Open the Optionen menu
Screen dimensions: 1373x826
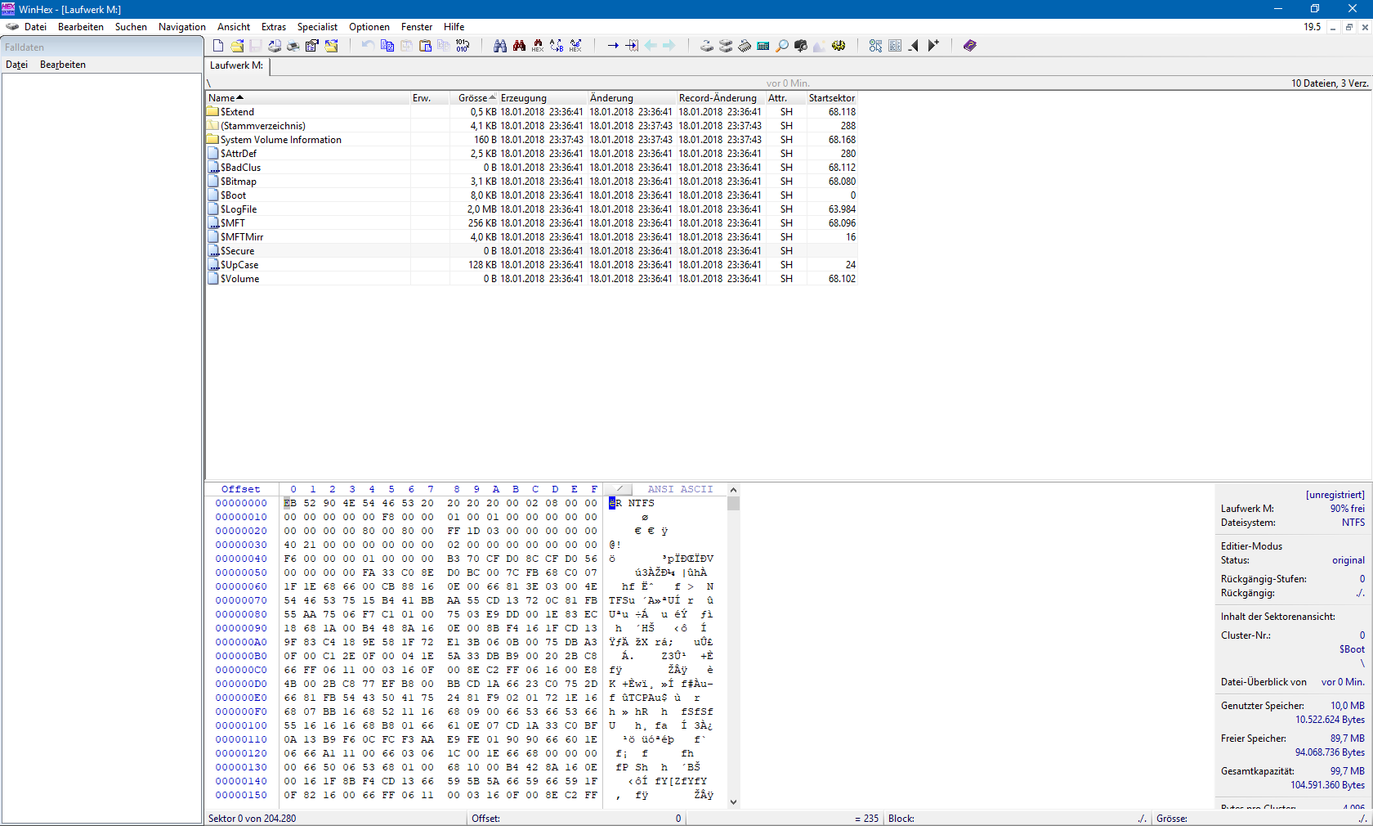pos(369,27)
